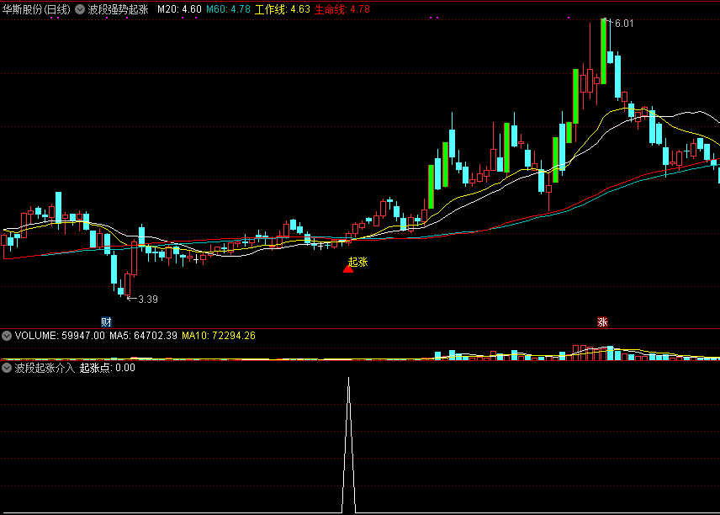Click the 6.01 high price label
Screen dimensions: 720x515
pyautogui.click(x=624, y=24)
